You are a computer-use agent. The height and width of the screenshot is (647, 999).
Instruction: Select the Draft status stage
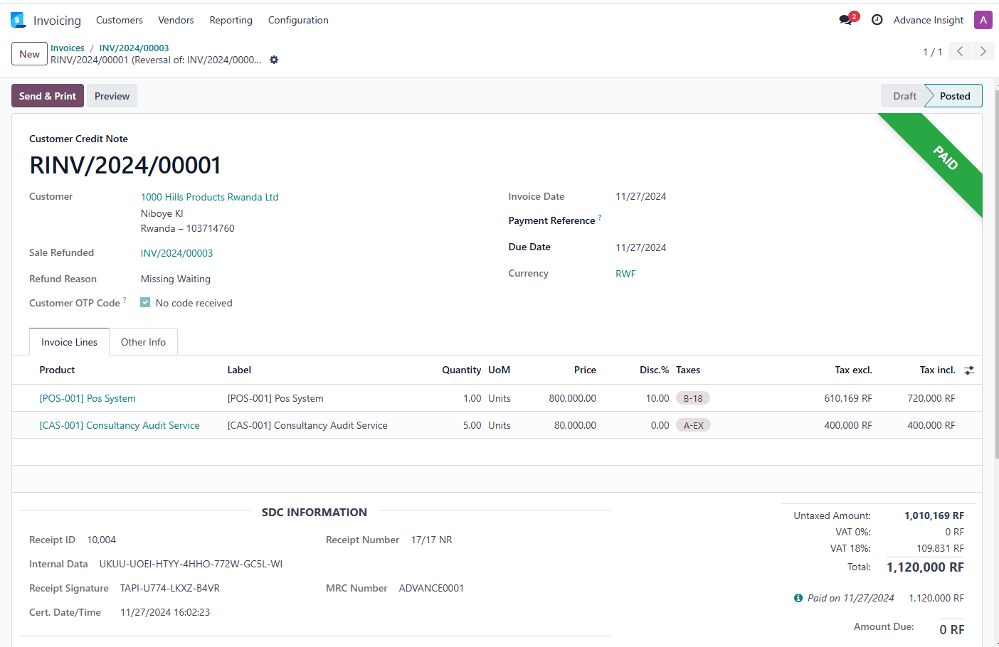[x=904, y=96]
